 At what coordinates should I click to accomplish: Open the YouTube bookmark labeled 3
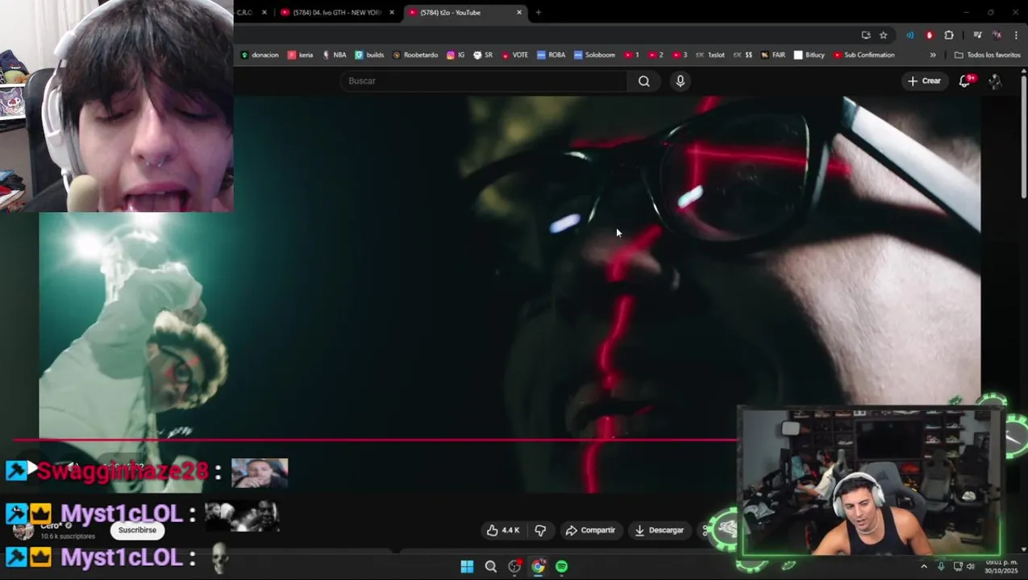tap(680, 55)
